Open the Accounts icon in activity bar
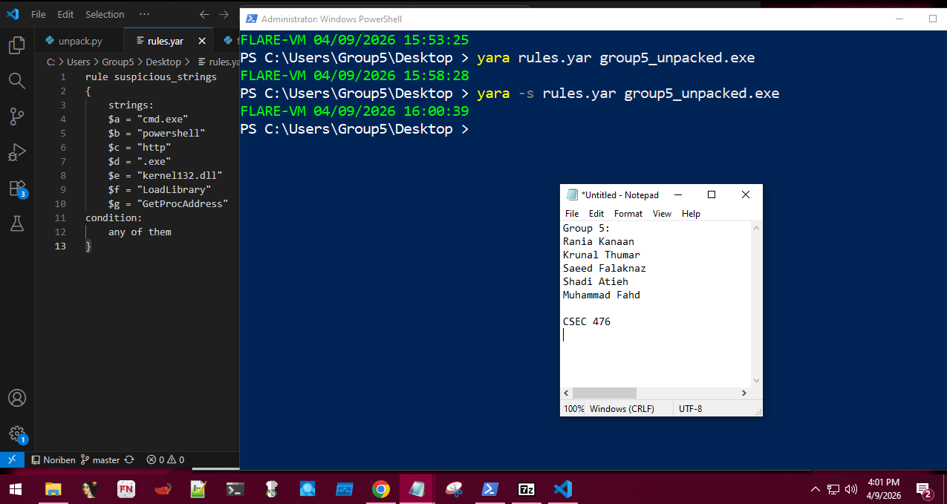The width and height of the screenshot is (947, 504). pos(16,399)
